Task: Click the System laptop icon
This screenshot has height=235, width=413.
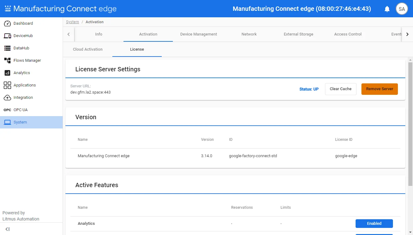Action: [x=7, y=122]
